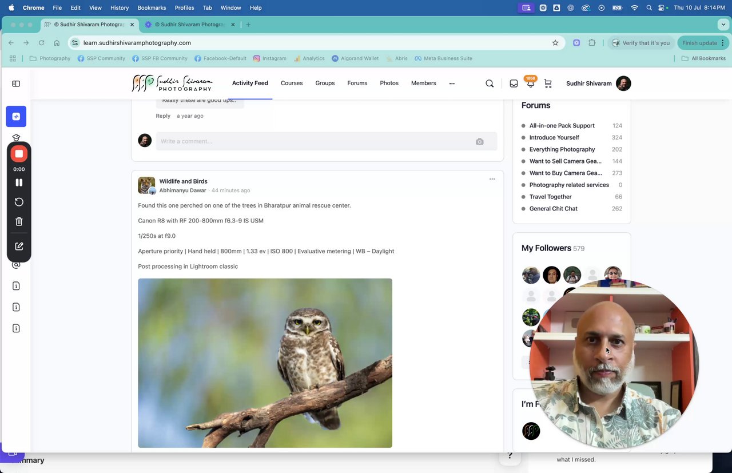Reload the page with the refresh icon
This screenshot has height=473, width=732.
click(x=41, y=43)
